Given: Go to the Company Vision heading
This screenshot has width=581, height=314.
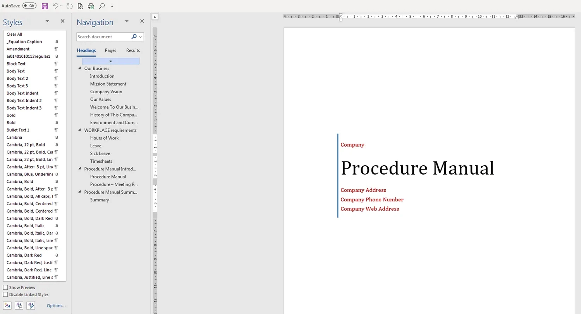Looking at the screenshot, I should tap(106, 92).
